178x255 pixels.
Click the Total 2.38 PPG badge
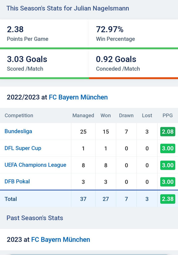168,199
